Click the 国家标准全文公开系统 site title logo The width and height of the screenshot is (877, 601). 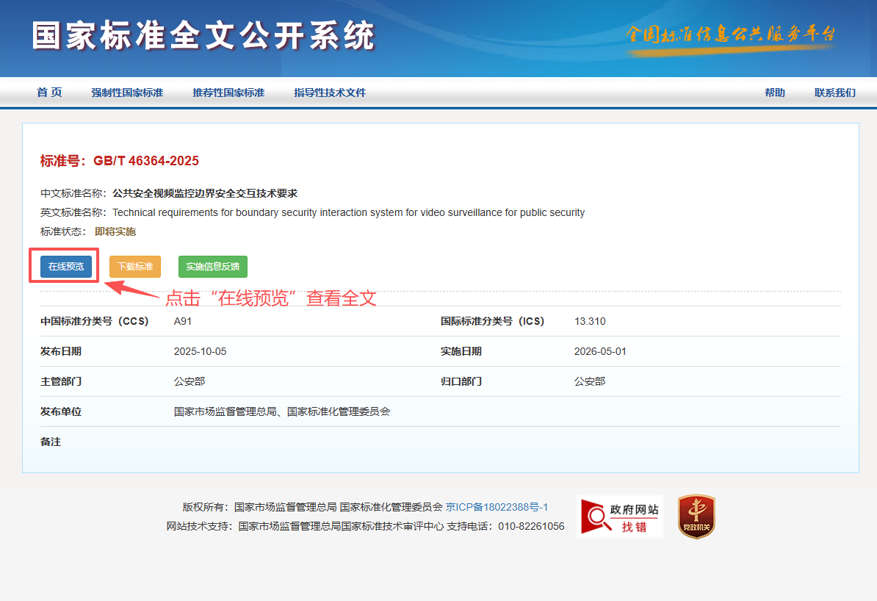point(203,37)
